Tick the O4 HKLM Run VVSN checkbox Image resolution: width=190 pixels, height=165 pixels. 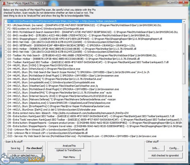point(6,66)
